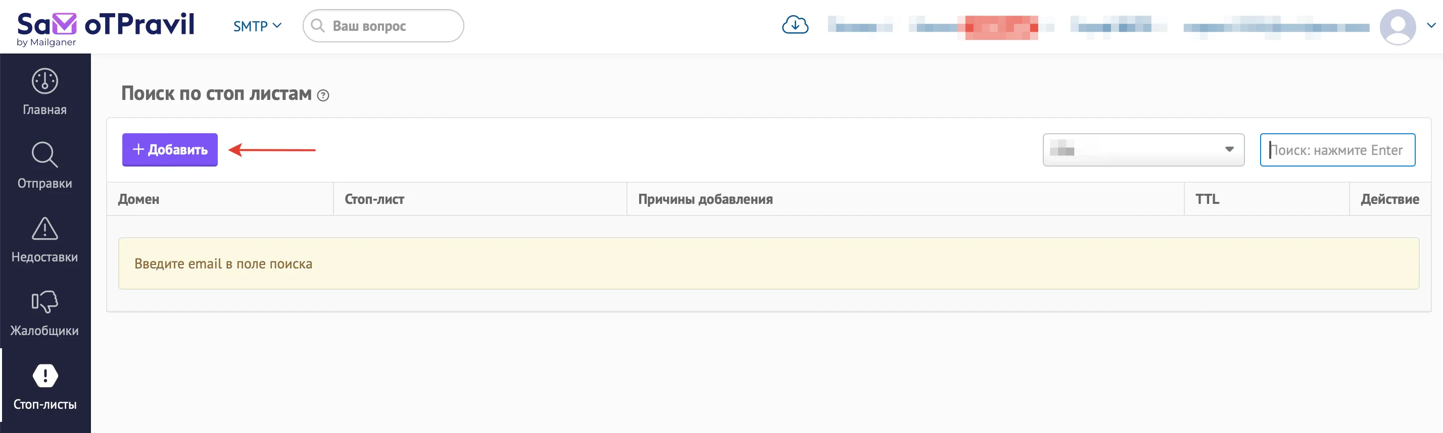Focus the Ваш вопрос search field

click(383, 26)
